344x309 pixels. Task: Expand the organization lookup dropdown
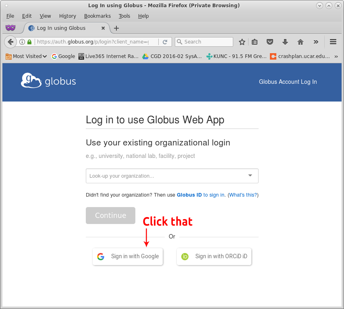(x=250, y=176)
